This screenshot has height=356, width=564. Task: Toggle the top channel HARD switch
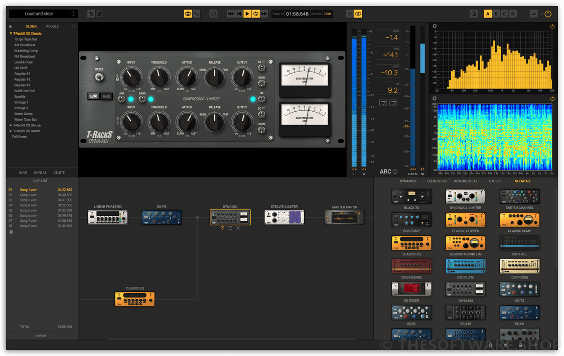[x=261, y=83]
